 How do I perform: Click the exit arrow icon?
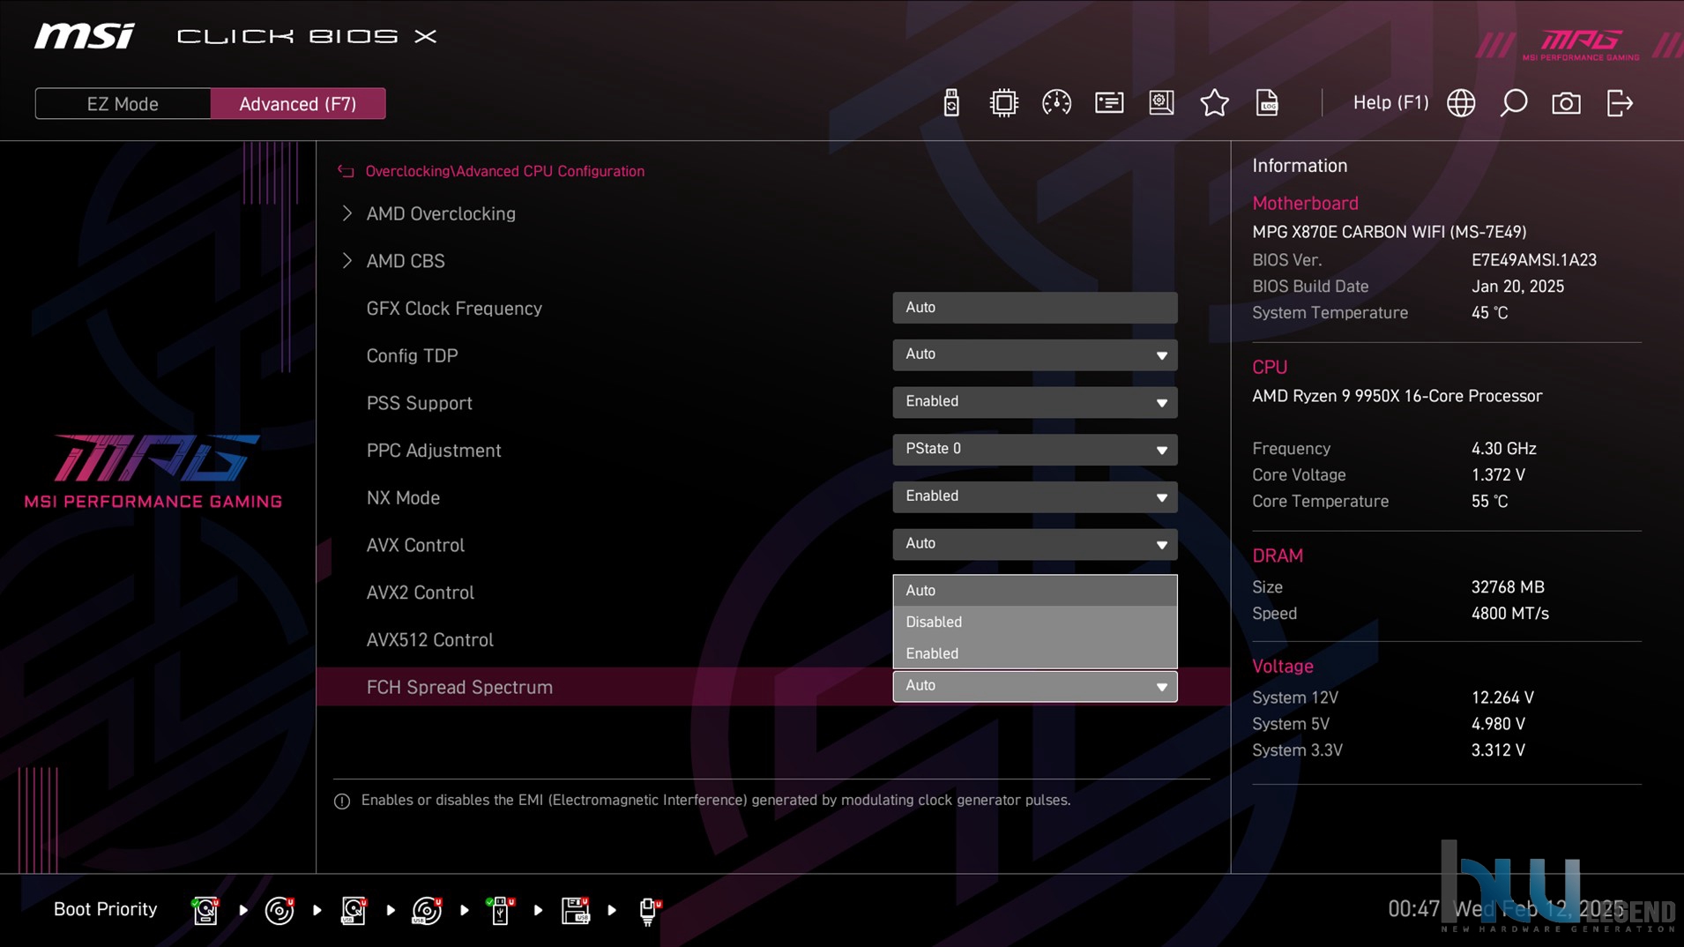(1620, 103)
